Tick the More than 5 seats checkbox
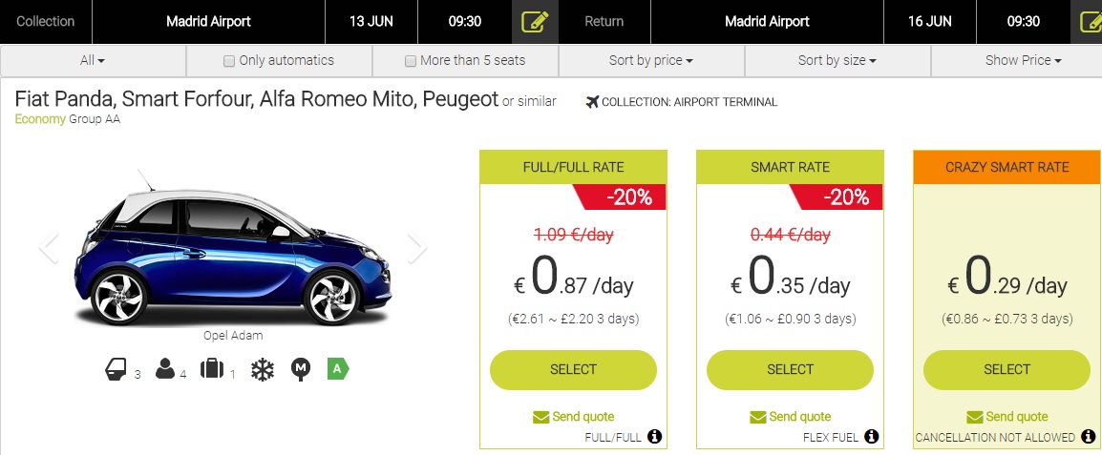The height and width of the screenshot is (455, 1102). 411,61
